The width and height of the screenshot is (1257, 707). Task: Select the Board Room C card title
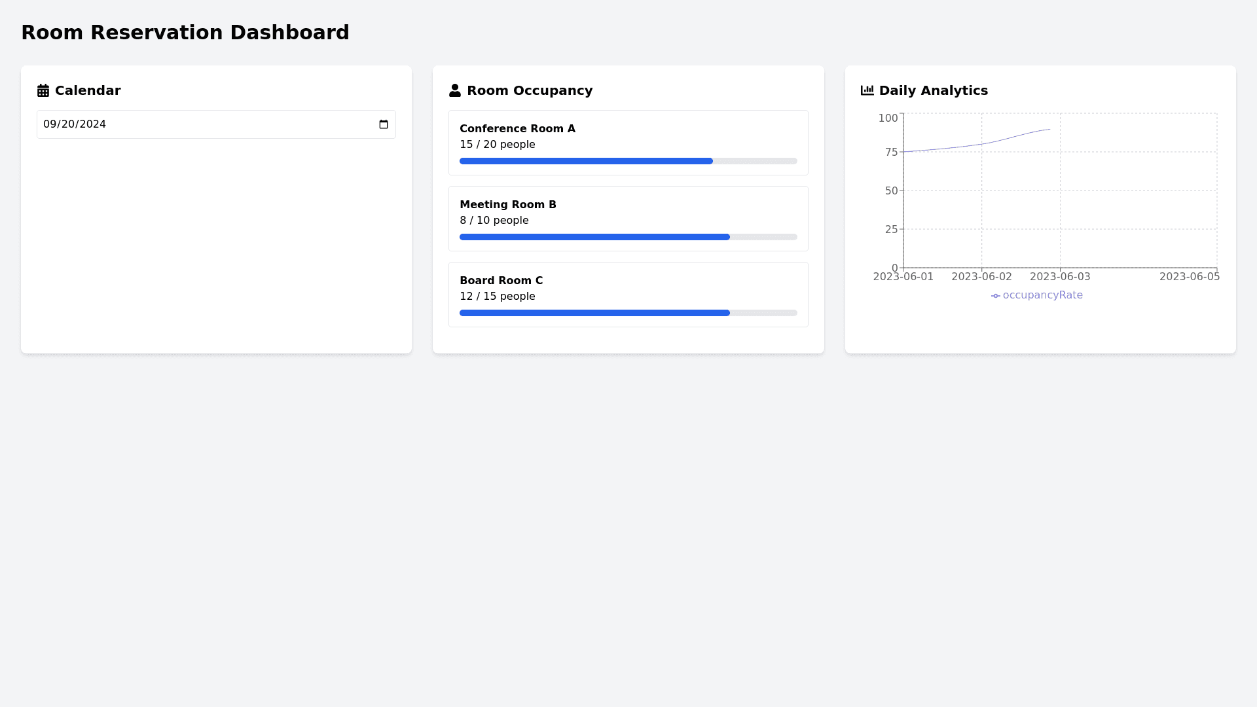(501, 281)
